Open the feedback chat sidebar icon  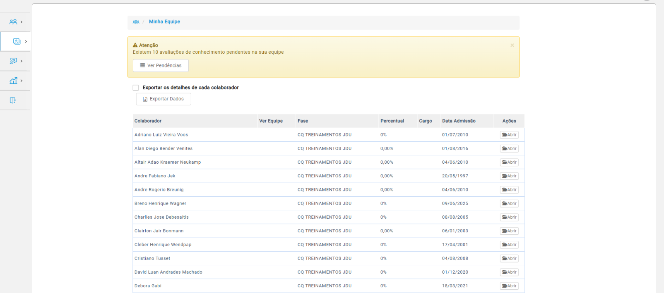13,61
